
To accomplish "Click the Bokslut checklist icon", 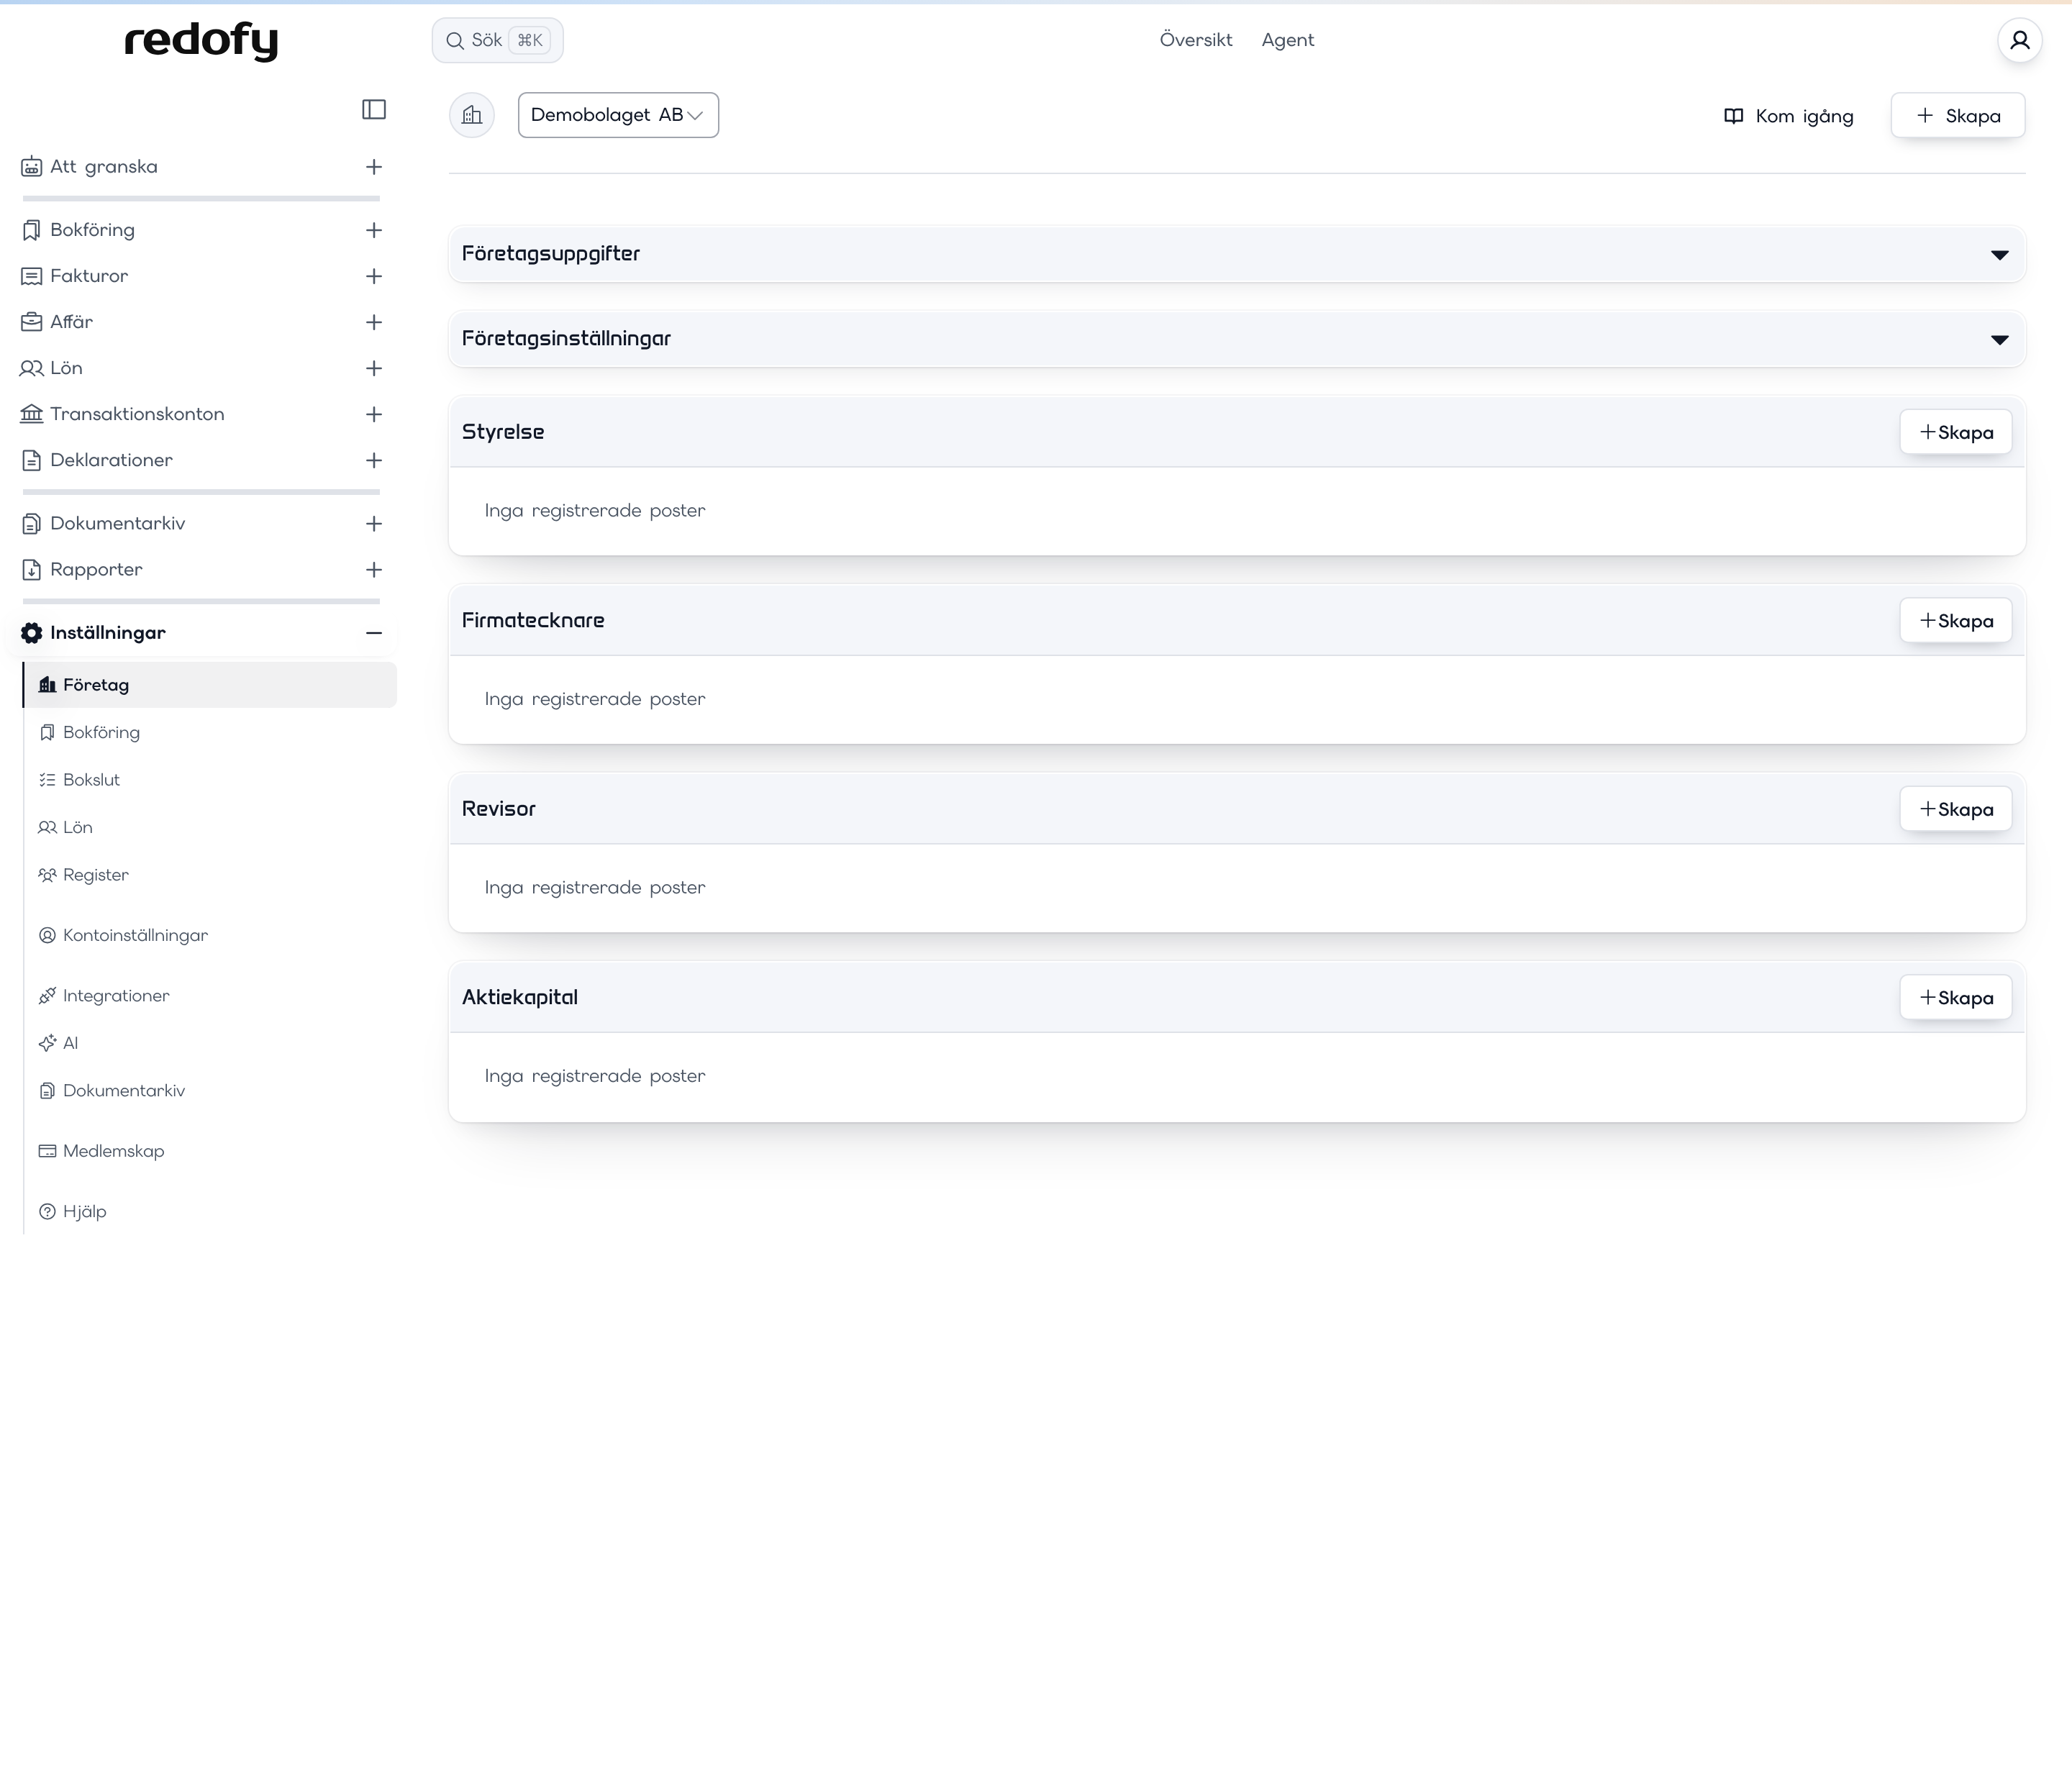I will coord(47,780).
